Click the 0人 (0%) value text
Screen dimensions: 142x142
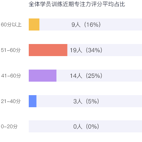click(86, 126)
